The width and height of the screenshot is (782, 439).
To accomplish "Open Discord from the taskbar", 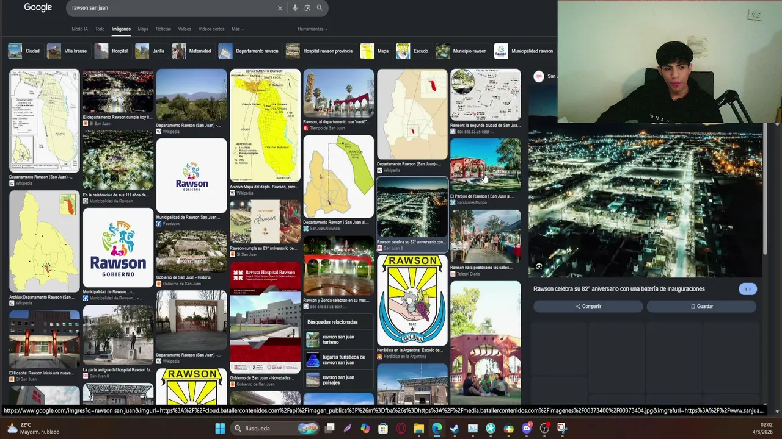I will point(527,428).
